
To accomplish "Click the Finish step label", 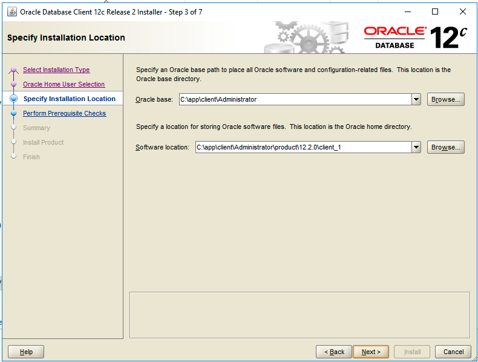I will [31, 157].
